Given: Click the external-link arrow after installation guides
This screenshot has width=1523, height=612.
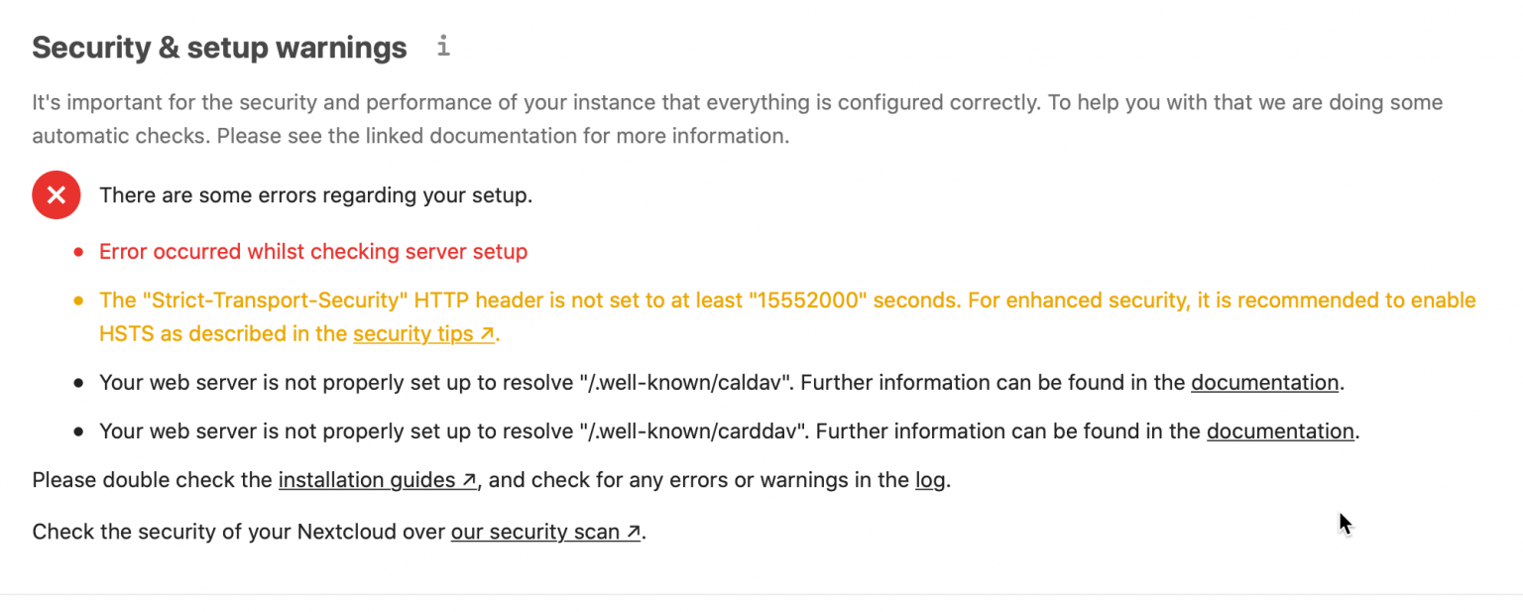Looking at the screenshot, I should 469,479.
